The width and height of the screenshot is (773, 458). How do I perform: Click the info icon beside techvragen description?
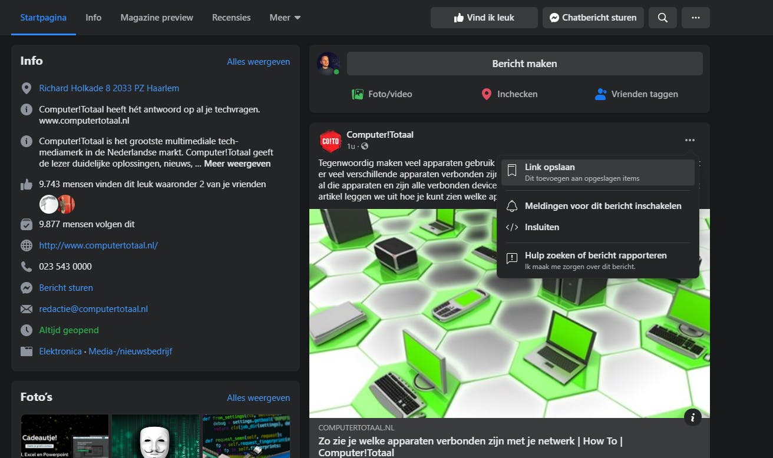coord(26,109)
